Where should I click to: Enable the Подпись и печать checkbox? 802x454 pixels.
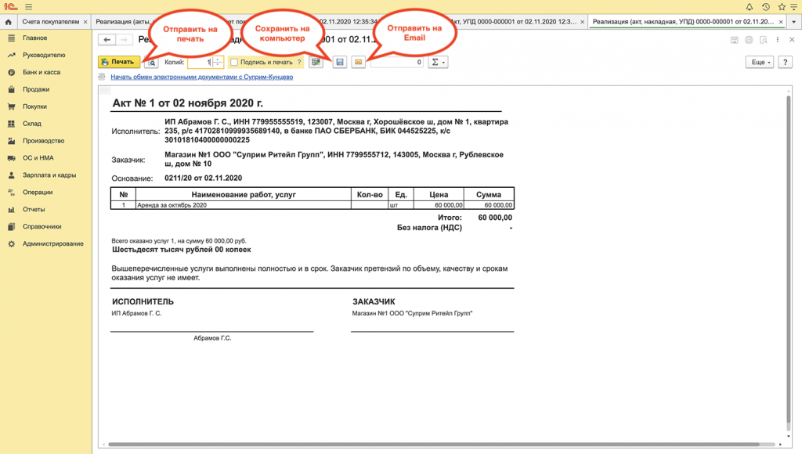[x=234, y=62]
